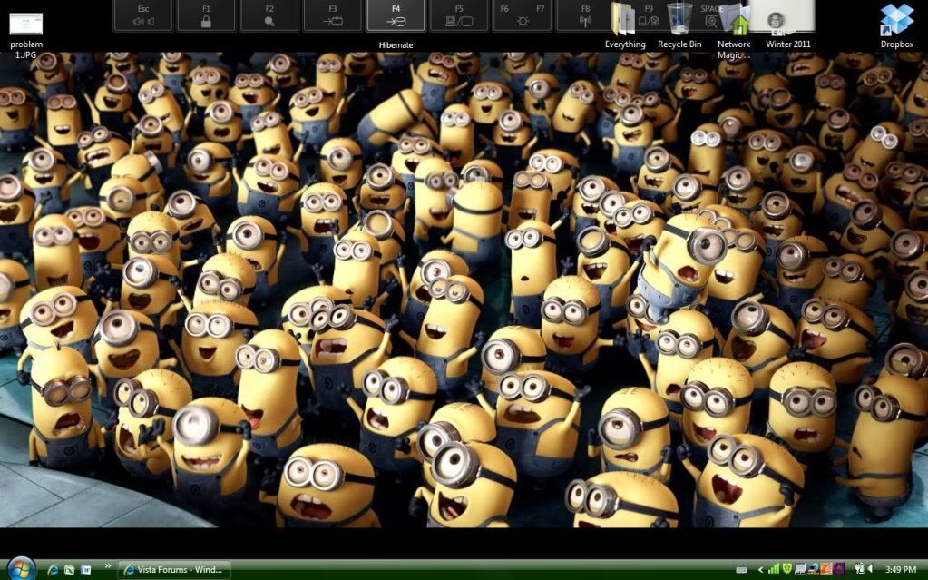Click the purple square tray icon
The image size is (928, 580).
coord(839,569)
